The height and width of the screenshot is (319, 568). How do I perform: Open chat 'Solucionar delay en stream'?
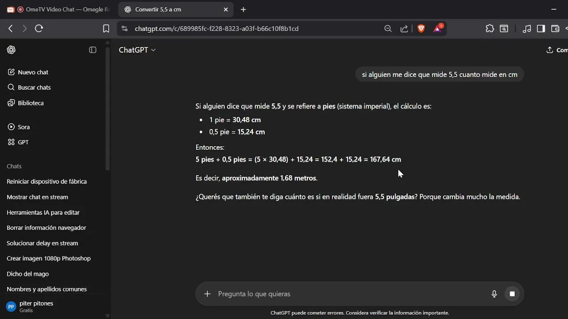[x=42, y=243]
